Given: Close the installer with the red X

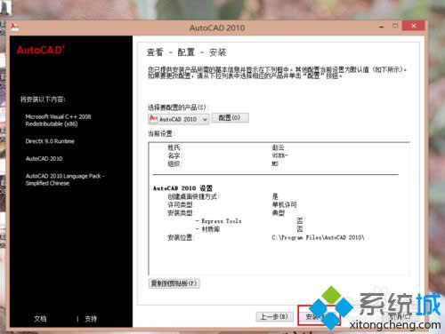Looking at the screenshot, I should click(414, 26).
